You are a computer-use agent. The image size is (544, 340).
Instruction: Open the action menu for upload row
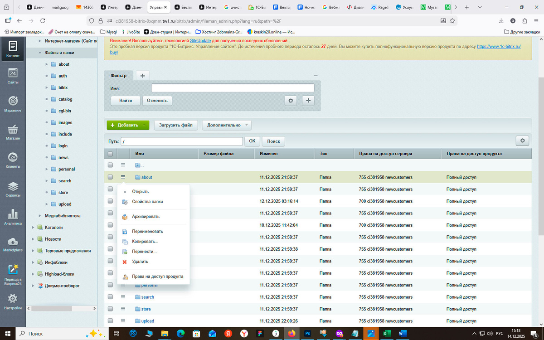[123, 321]
